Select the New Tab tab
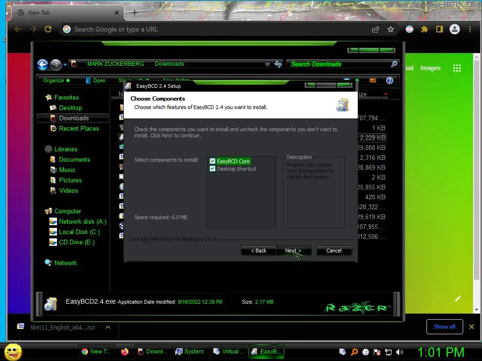The image size is (482, 361). click(x=68, y=13)
